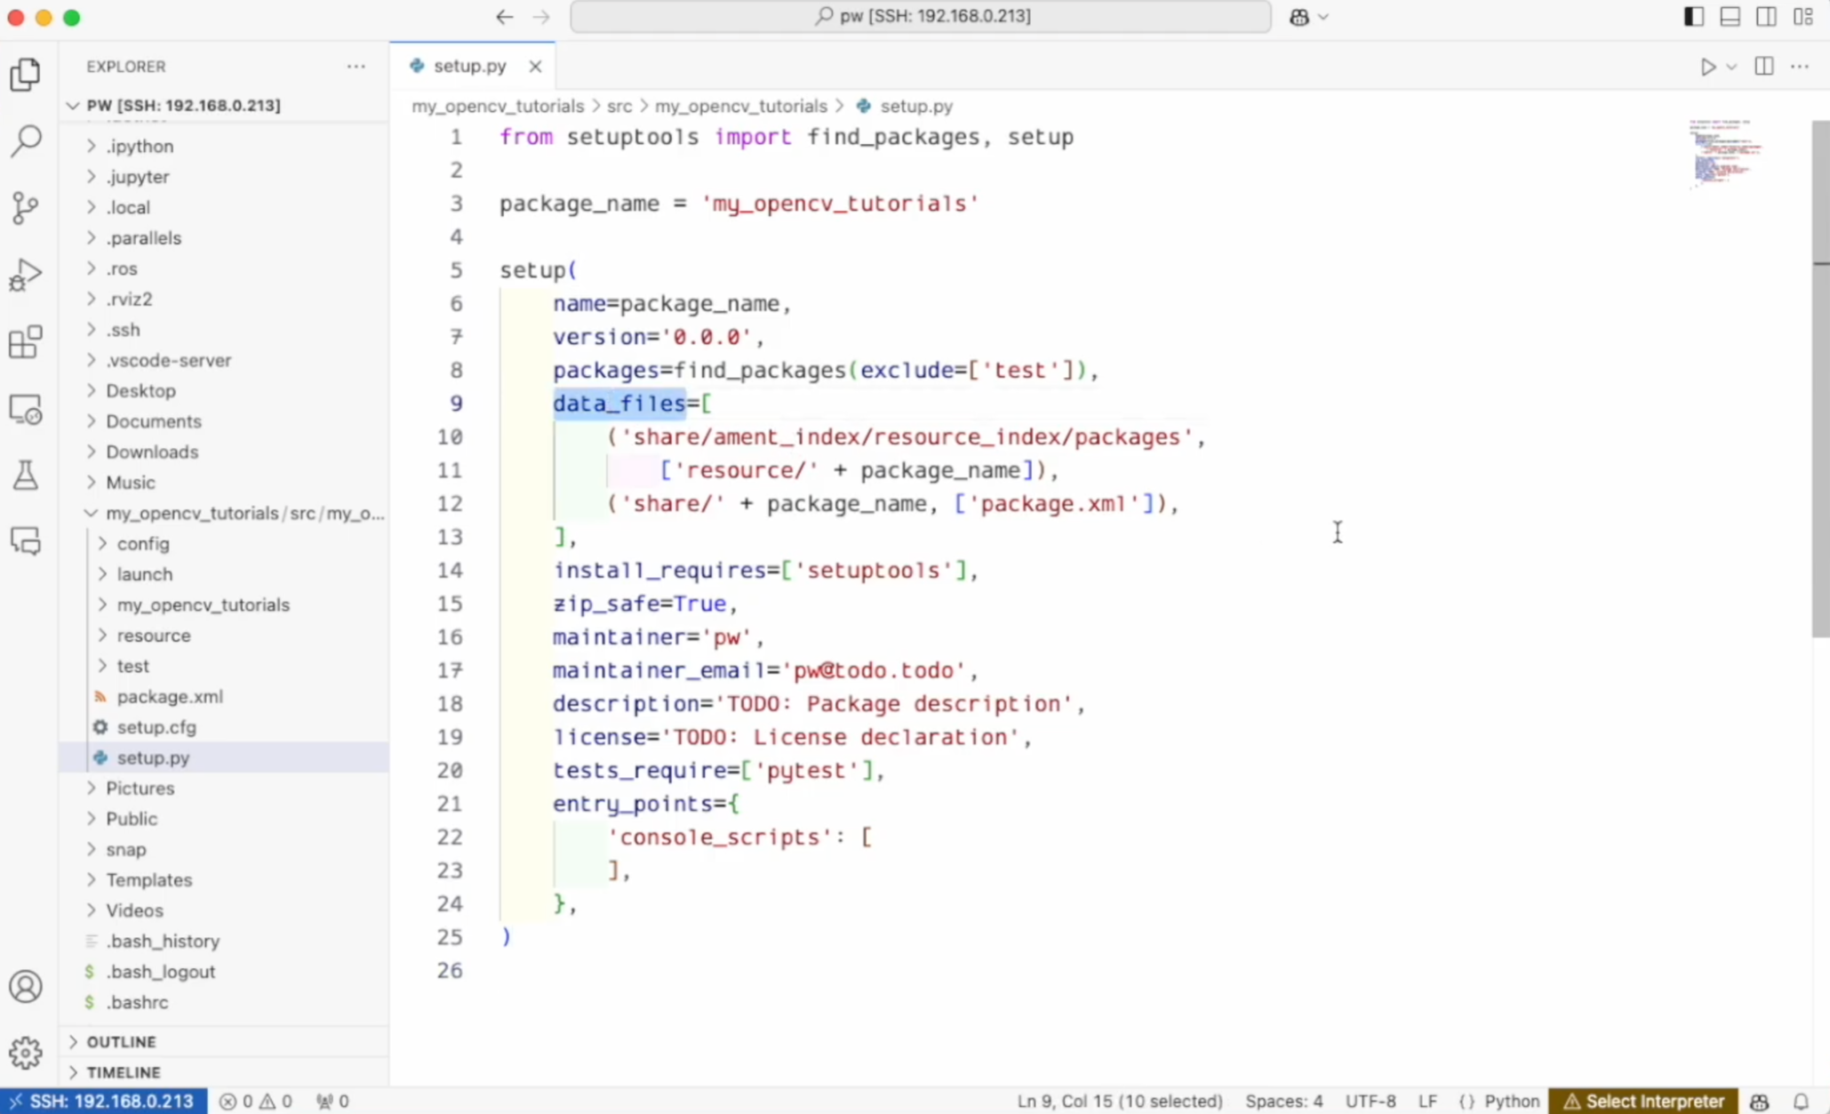Click the SSH: 192.168.0.213 remote indicator

(103, 1101)
